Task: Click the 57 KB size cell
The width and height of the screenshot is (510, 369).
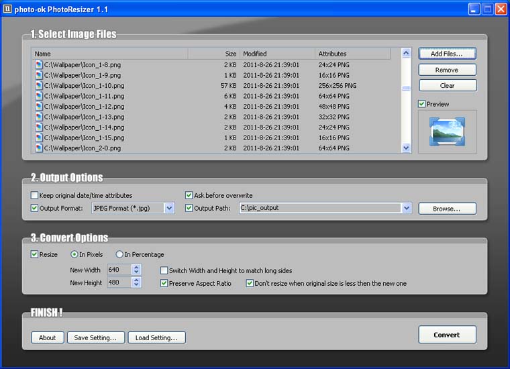Action: (x=228, y=85)
